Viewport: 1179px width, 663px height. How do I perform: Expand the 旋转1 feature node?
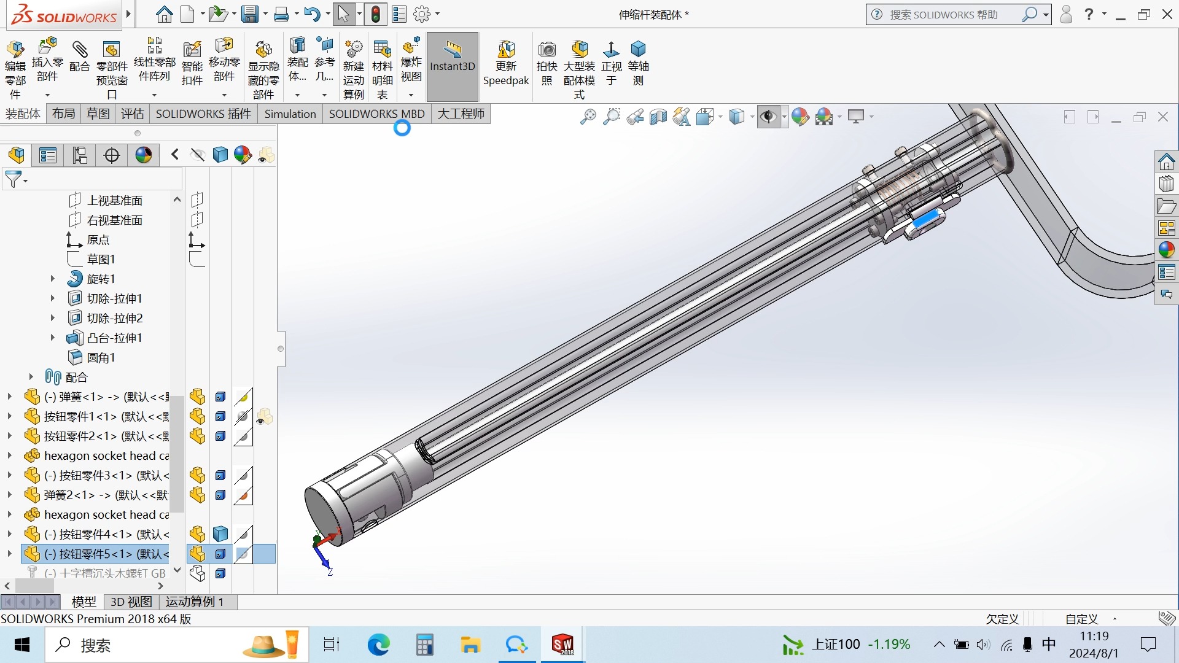tap(53, 279)
